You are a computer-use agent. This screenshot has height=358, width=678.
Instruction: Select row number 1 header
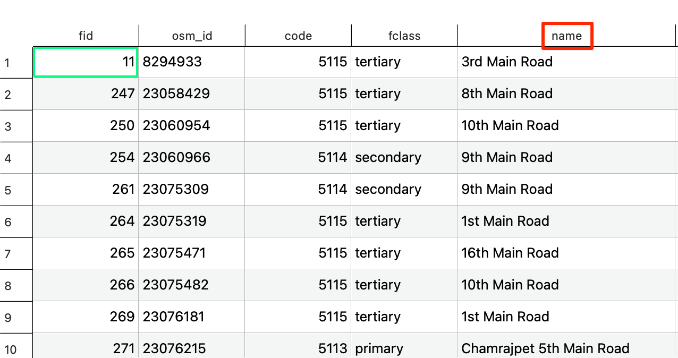point(7,63)
